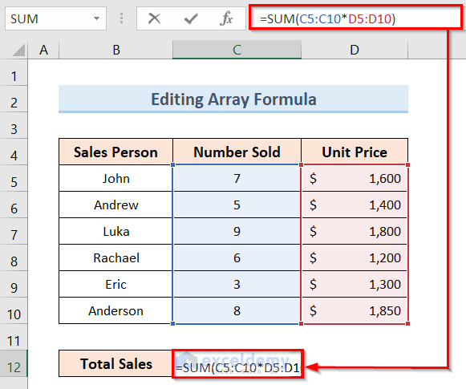This screenshot has width=466, height=389.
Task: Click John's number sold value 7
Action: pyautogui.click(x=237, y=178)
